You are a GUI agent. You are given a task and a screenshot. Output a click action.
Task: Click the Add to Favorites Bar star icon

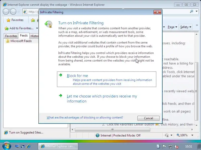click(x=33, y=20)
